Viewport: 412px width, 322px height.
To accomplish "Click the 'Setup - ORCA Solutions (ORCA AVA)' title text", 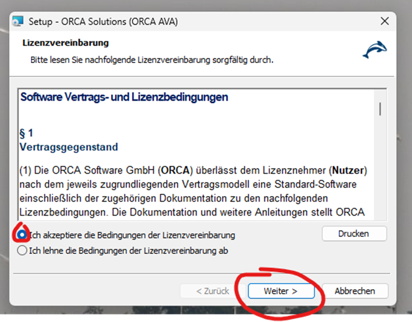I will pos(103,21).
